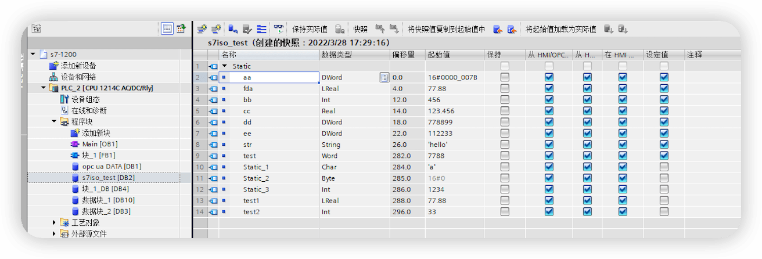Toggle 从 H... checkbox for row dd
Screen dimensions: 762x259
[587, 122]
